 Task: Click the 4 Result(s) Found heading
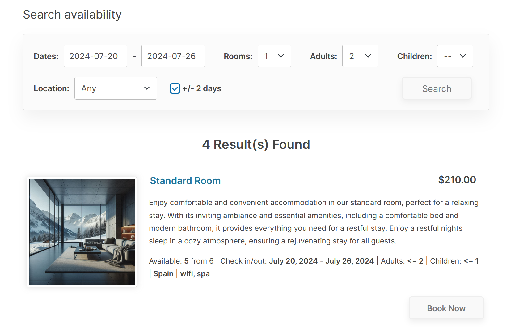[x=256, y=144]
